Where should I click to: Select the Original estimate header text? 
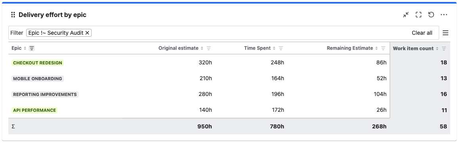pyautogui.click(x=178, y=48)
